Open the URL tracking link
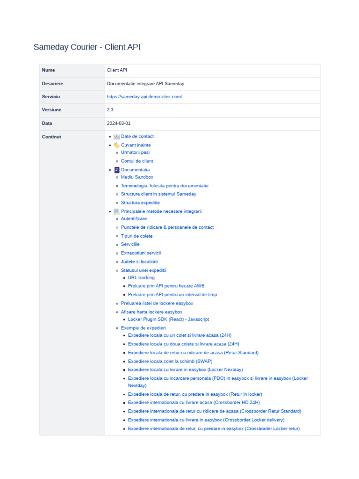 (x=141, y=278)
